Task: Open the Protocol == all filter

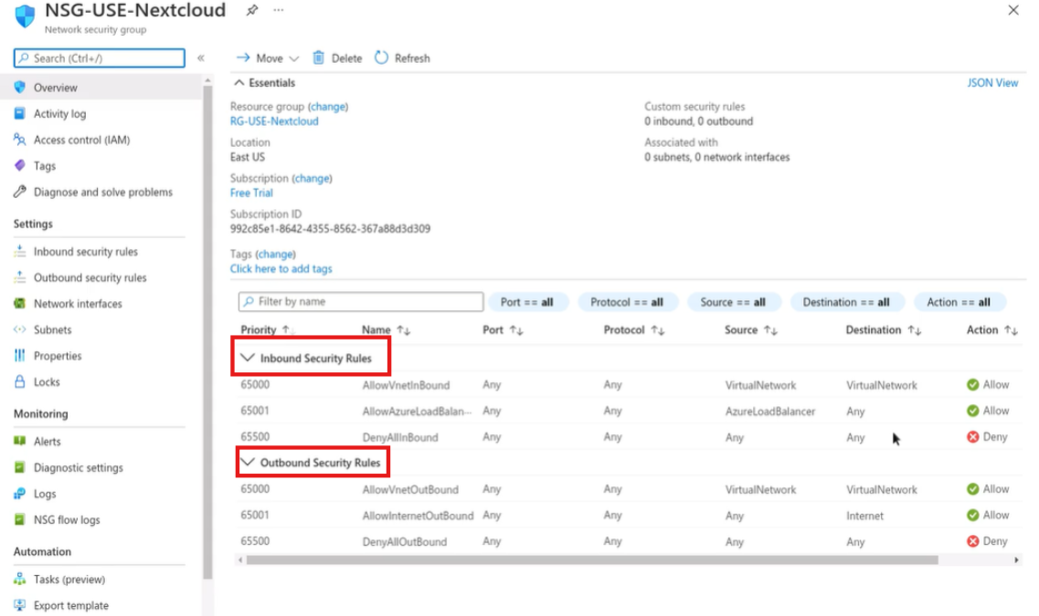Action: click(627, 302)
